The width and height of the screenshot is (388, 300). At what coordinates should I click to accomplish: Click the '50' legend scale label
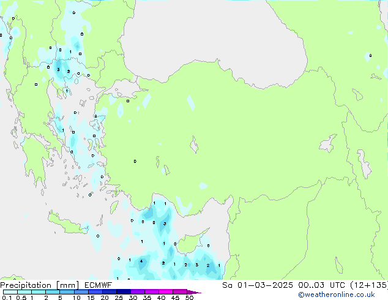190,298
